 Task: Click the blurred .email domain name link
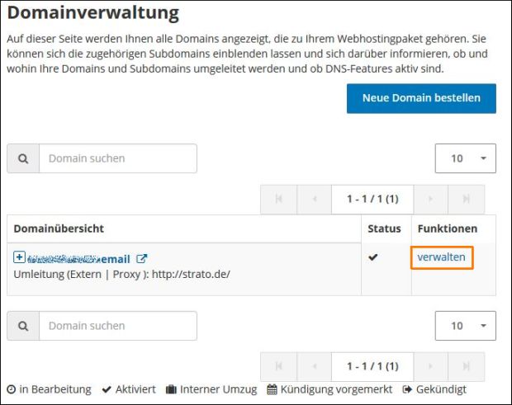coord(78,259)
